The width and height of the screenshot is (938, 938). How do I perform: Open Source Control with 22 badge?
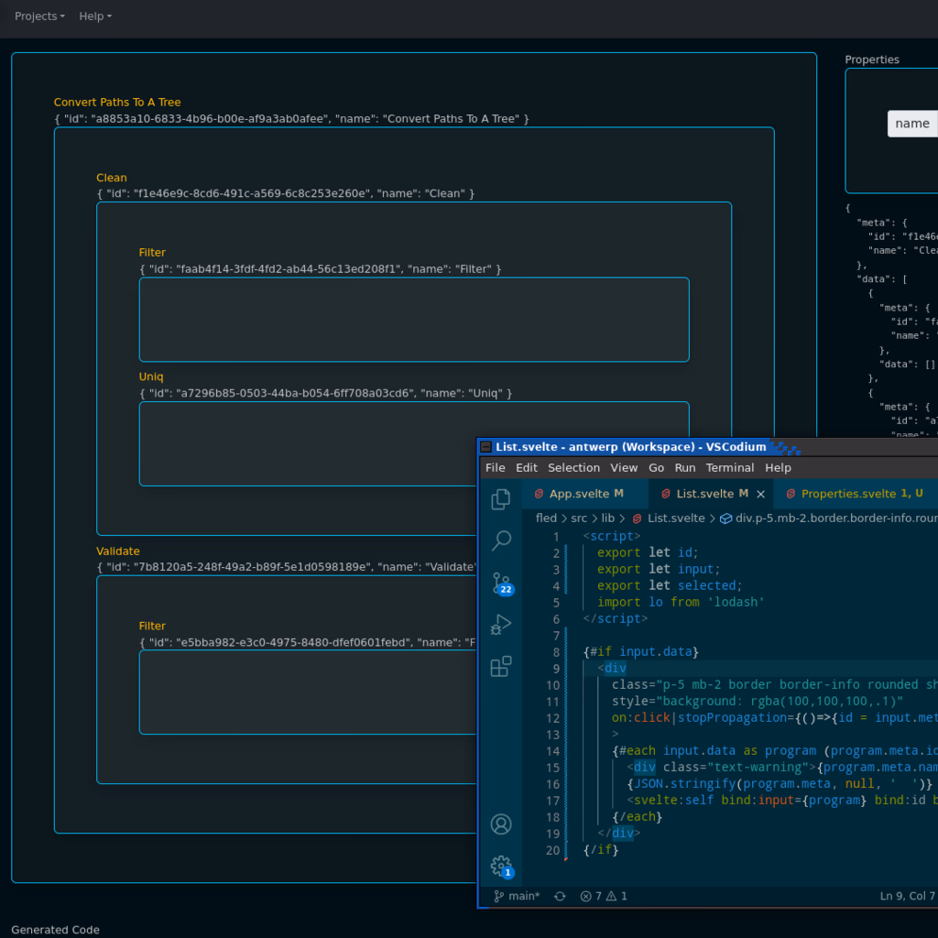tap(501, 583)
